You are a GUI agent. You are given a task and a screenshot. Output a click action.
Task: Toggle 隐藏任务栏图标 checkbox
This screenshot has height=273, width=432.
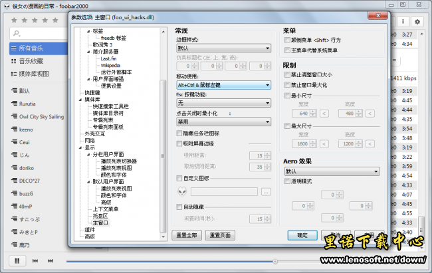pyautogui.click(x=179, y=134)
